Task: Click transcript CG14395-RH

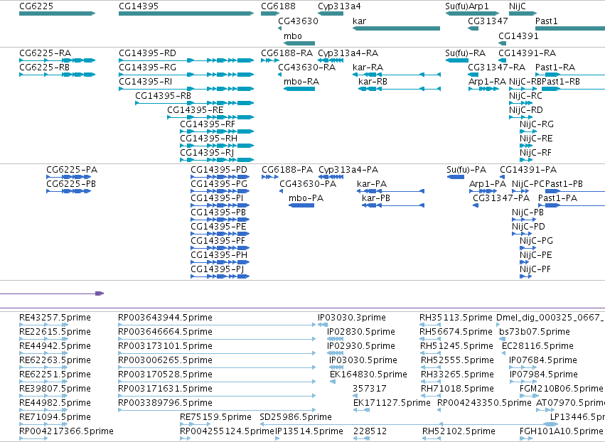Action: click(x=217, y=146)
